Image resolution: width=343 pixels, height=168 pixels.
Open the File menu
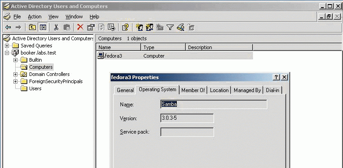click(x=17, y=17)
